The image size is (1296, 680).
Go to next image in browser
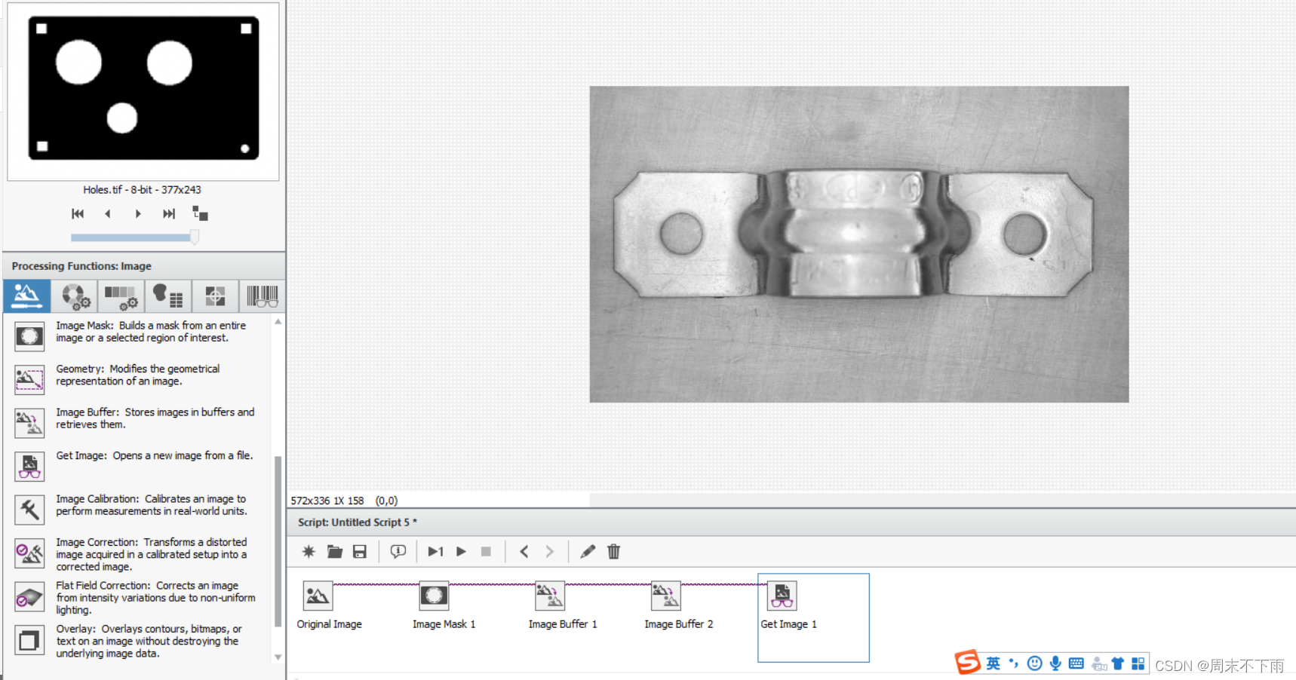pos(138,214)
